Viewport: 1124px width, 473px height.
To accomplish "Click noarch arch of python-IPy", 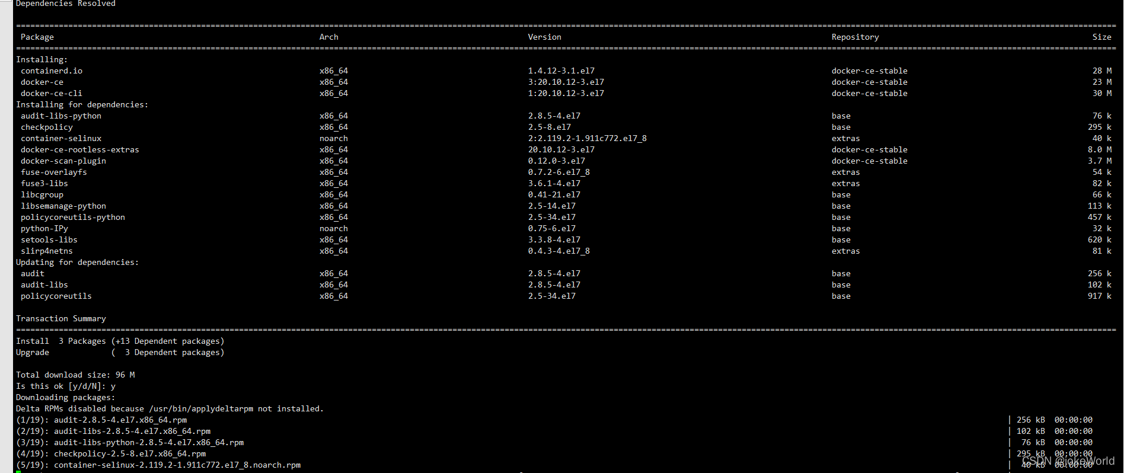I will (x=334, y=228).
